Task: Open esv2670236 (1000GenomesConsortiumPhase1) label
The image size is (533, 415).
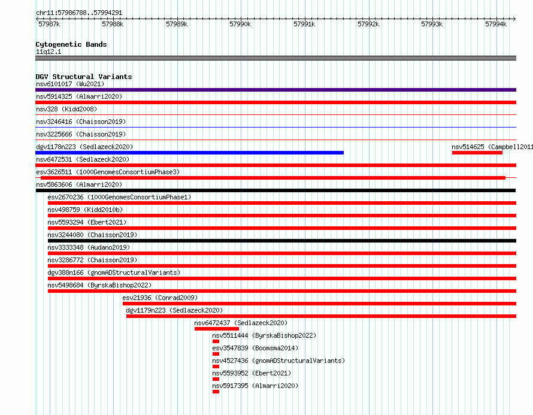Action: (119, 197)
